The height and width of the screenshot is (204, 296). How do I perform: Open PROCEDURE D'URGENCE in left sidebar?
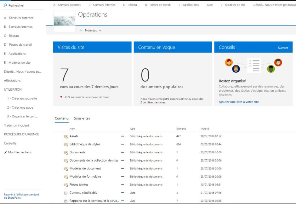[21, 134]
